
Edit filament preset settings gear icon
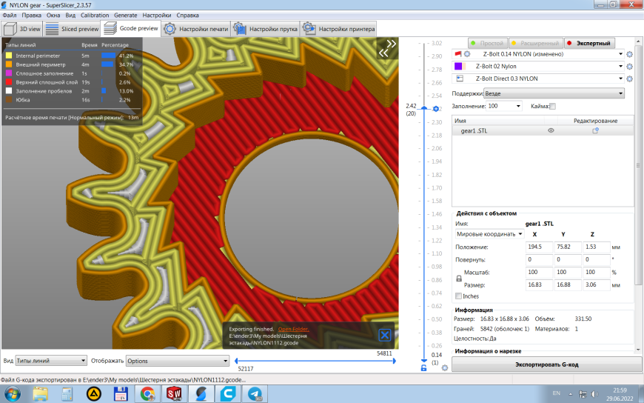coord(630,67)
